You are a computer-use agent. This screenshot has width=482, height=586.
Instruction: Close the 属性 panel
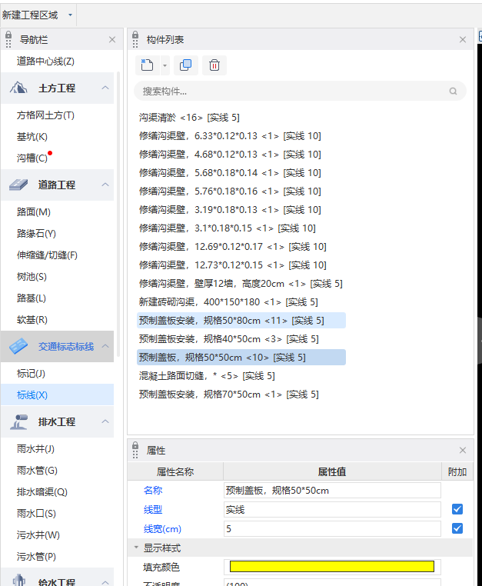[x=463, y=451]
